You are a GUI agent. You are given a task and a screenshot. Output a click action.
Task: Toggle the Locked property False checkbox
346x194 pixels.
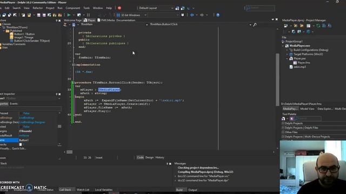(x=21, y=127)
